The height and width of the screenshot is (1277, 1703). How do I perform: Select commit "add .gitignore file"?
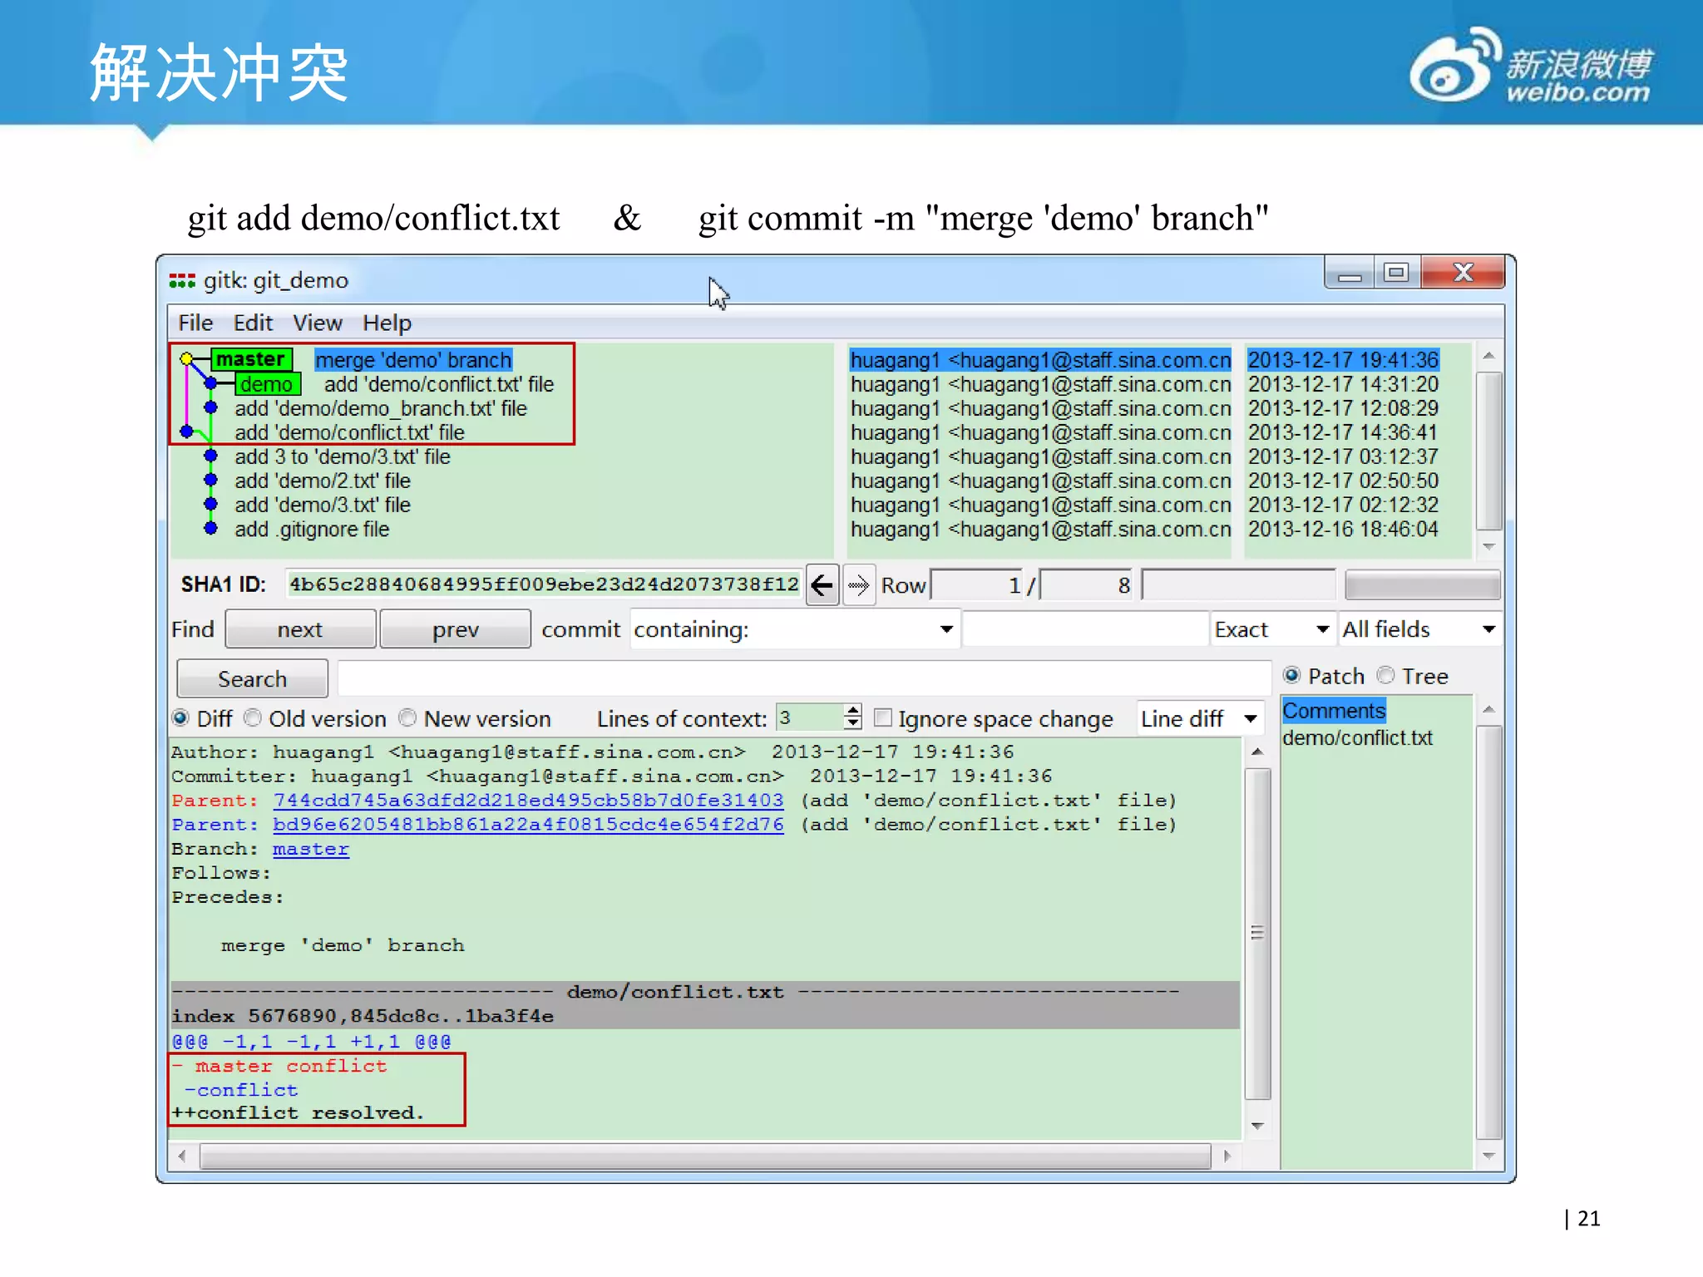tap(312, 530)
